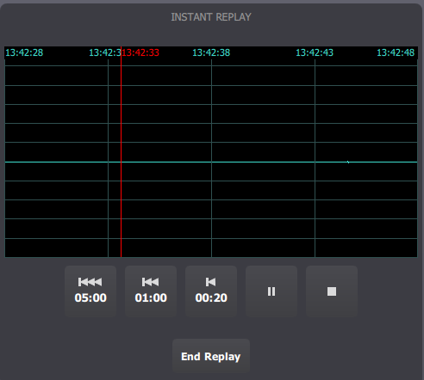Select the red playhead line on the timeline
Screen dimensions: 424x380
(122, 152)
